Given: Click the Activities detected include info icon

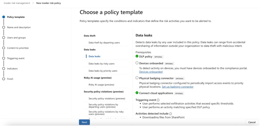Looking at the screenshot, I should click(171, 114).
